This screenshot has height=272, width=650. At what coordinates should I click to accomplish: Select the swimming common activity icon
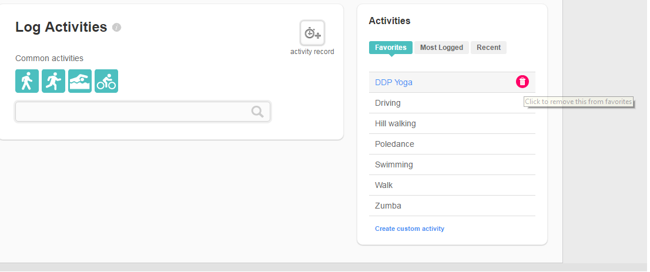point(80,81)
